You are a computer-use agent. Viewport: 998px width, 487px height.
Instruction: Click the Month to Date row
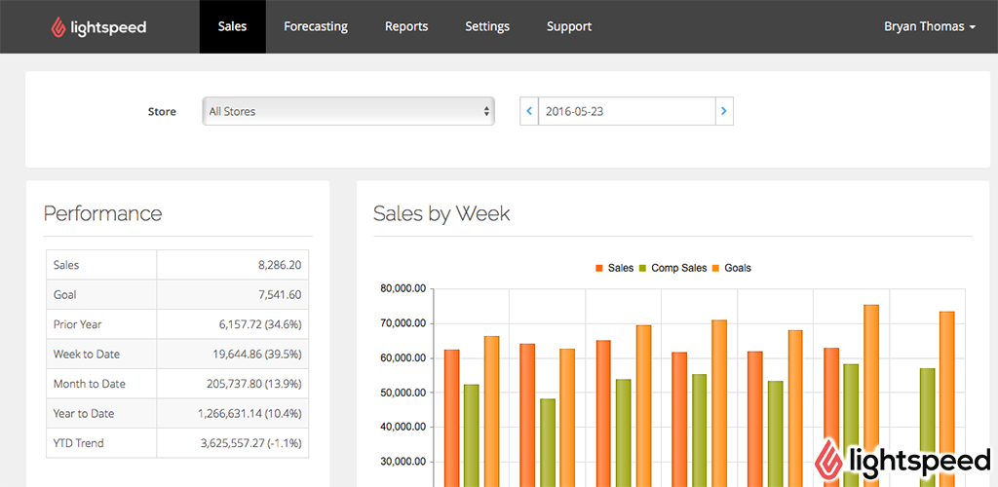coord(176,384)
